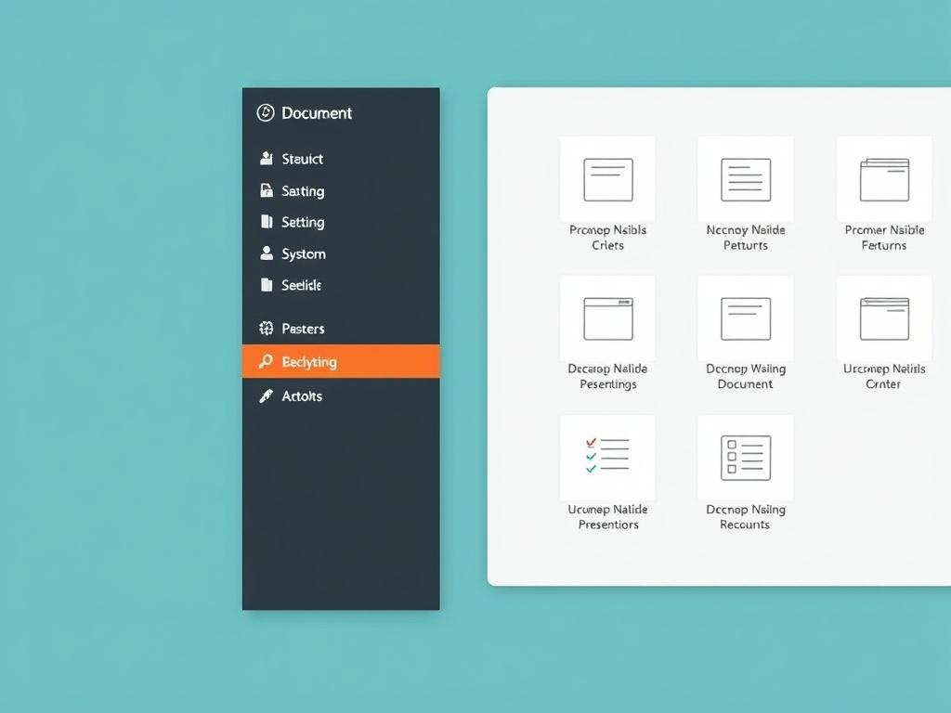Click the Promep Nsibls Criets label
951x713 pixels.
tap(606, 238)
